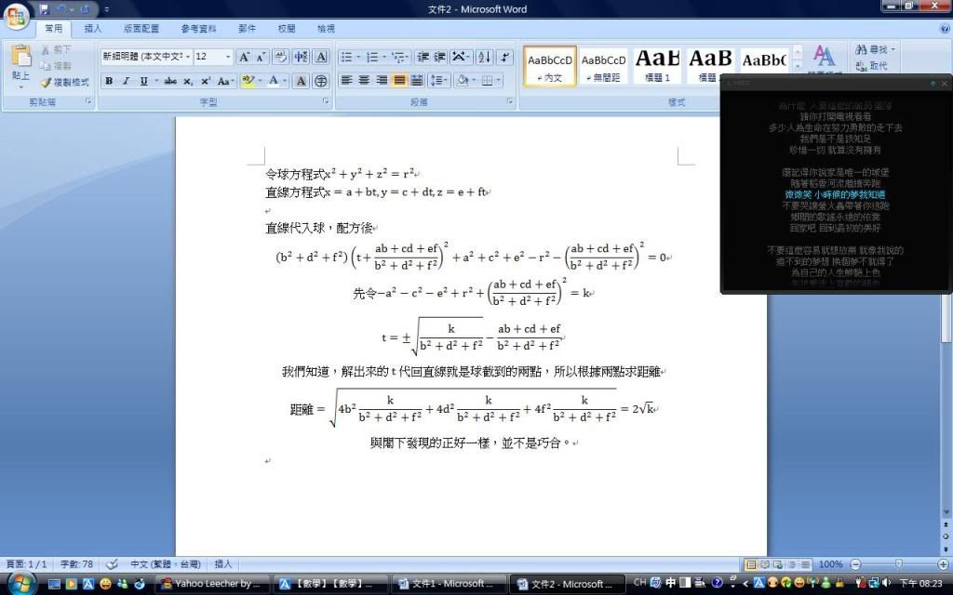Open the 段落 (Paragraph) dialog launcher
The height and width of the screenshot is (595, 953).
pos(509,101)
